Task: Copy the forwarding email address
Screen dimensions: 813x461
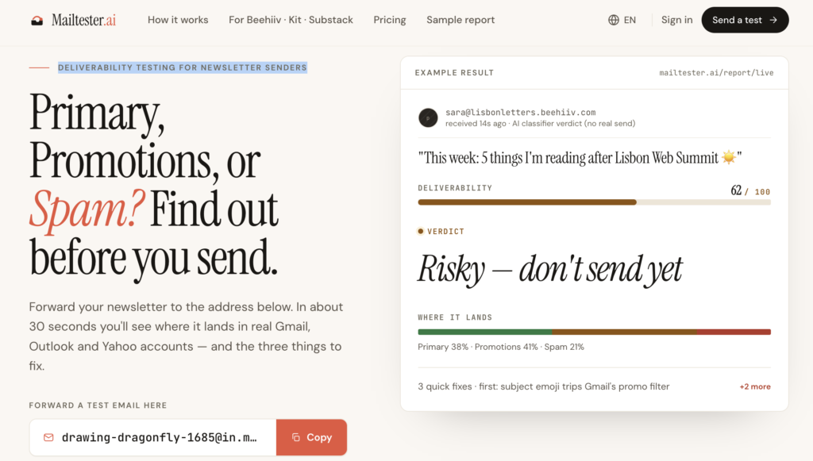Action: coord(311,437)
